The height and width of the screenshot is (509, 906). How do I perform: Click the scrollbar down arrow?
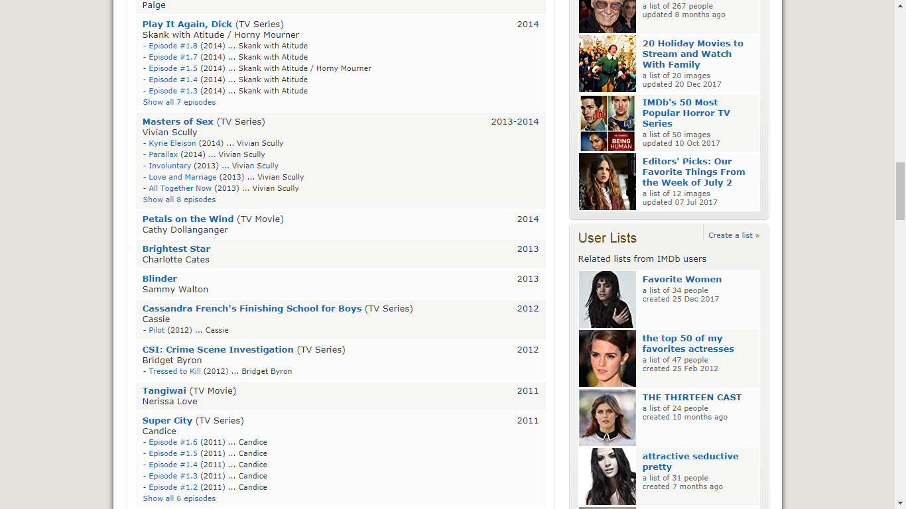click(900, 503)
